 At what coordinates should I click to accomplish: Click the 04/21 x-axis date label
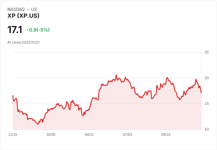pos(89,135)
